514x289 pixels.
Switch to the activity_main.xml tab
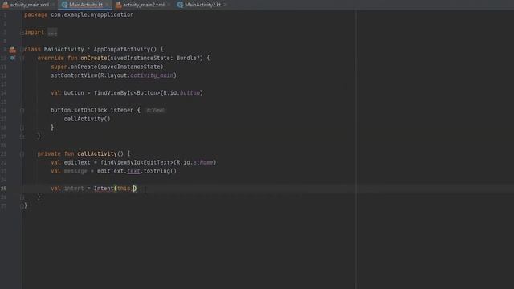29,5
